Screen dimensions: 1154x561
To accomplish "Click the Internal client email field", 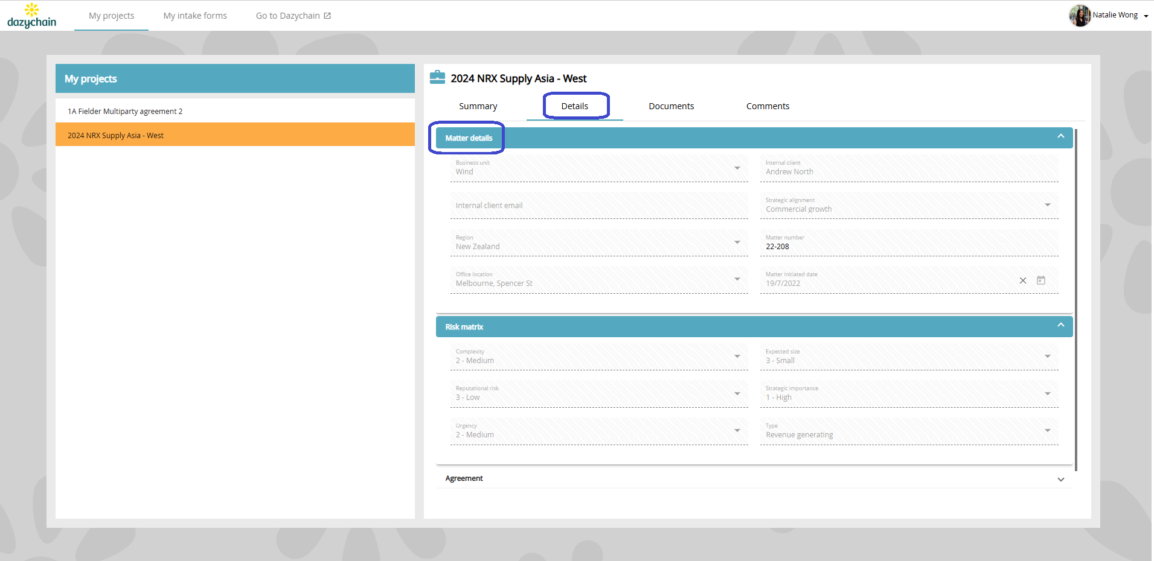I will [x=598, y=206].
